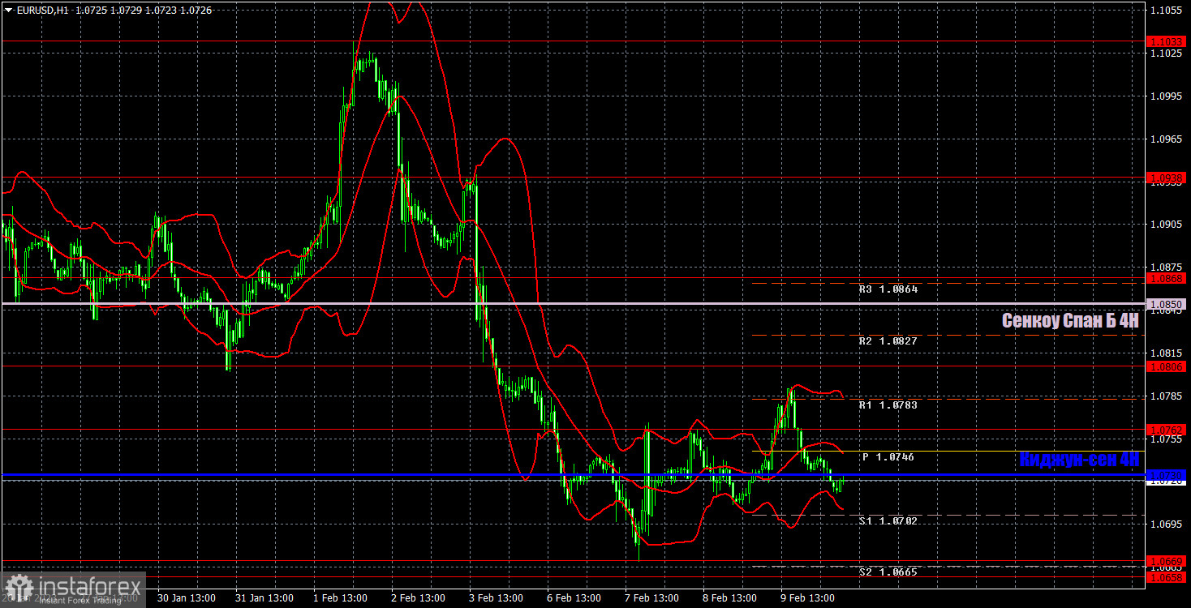Click the 6 Feb 13:00 time label

click(574, 598)
